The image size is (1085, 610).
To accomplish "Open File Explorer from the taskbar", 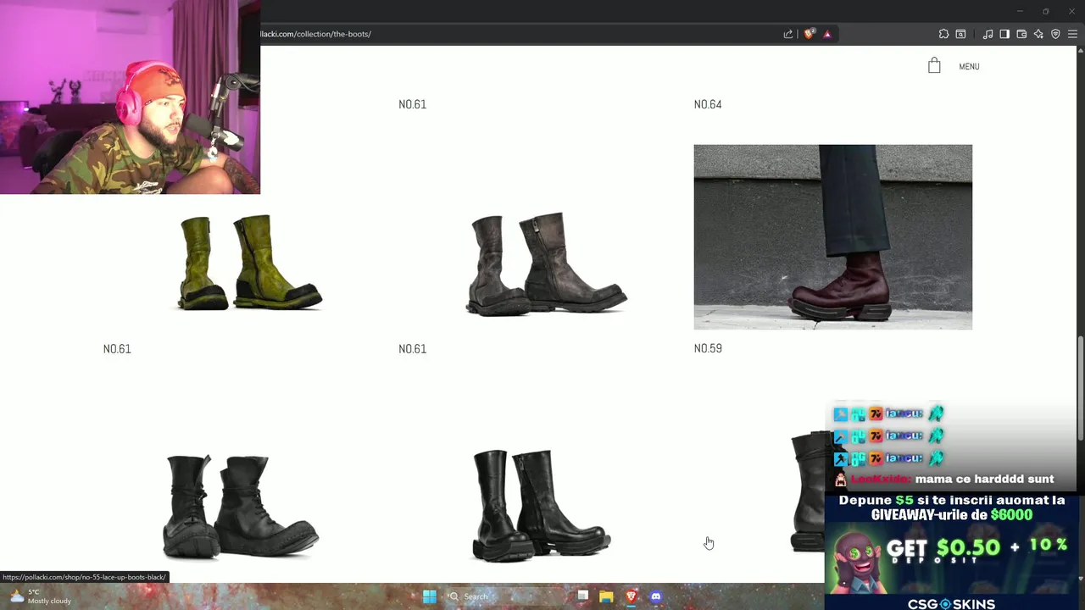I will (x=606, y=596).
